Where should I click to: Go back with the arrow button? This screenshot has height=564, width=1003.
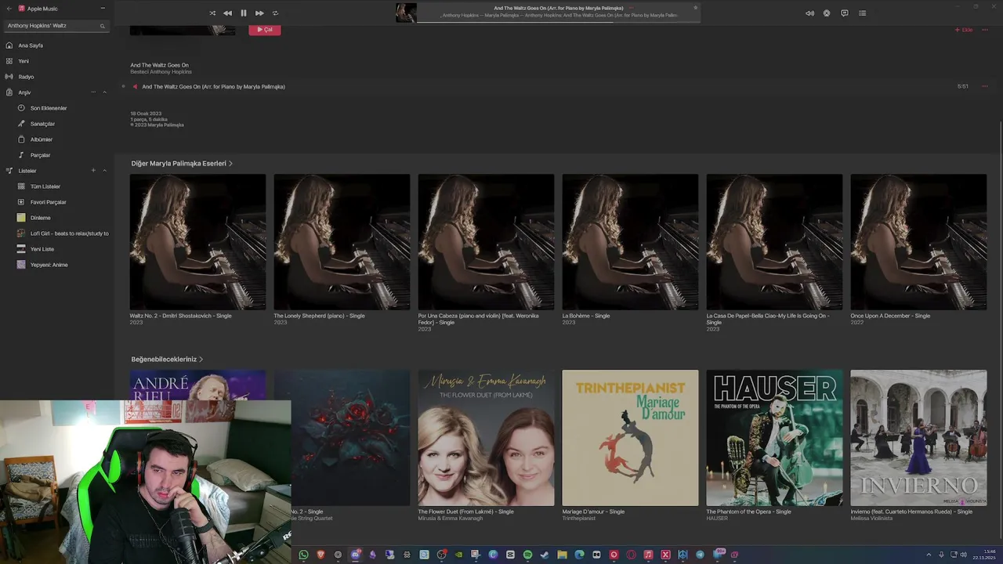coord(9,8)
